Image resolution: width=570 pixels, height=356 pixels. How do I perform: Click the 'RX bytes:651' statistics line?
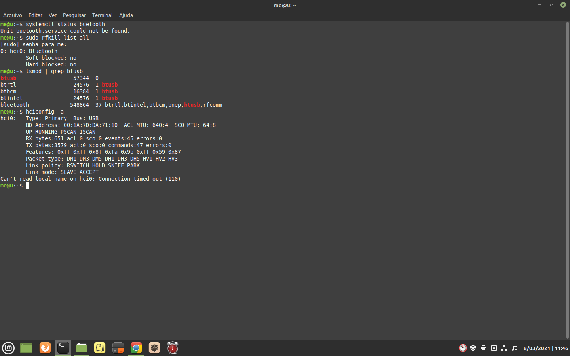(x=94, y=138)
